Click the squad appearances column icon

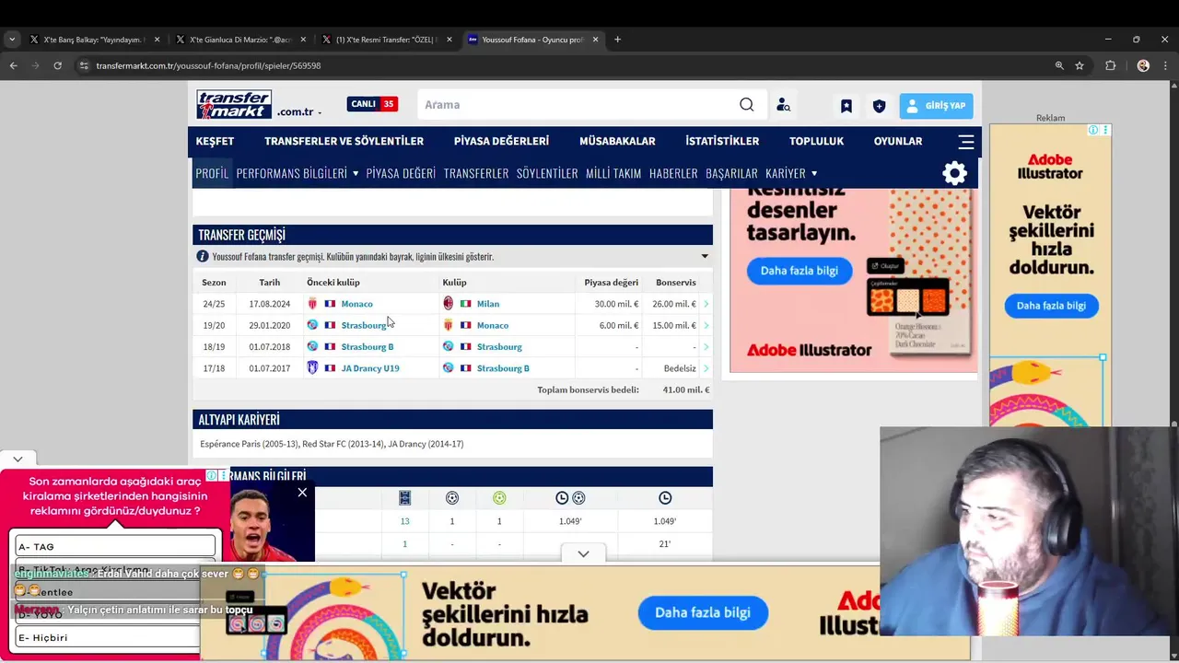404,498
